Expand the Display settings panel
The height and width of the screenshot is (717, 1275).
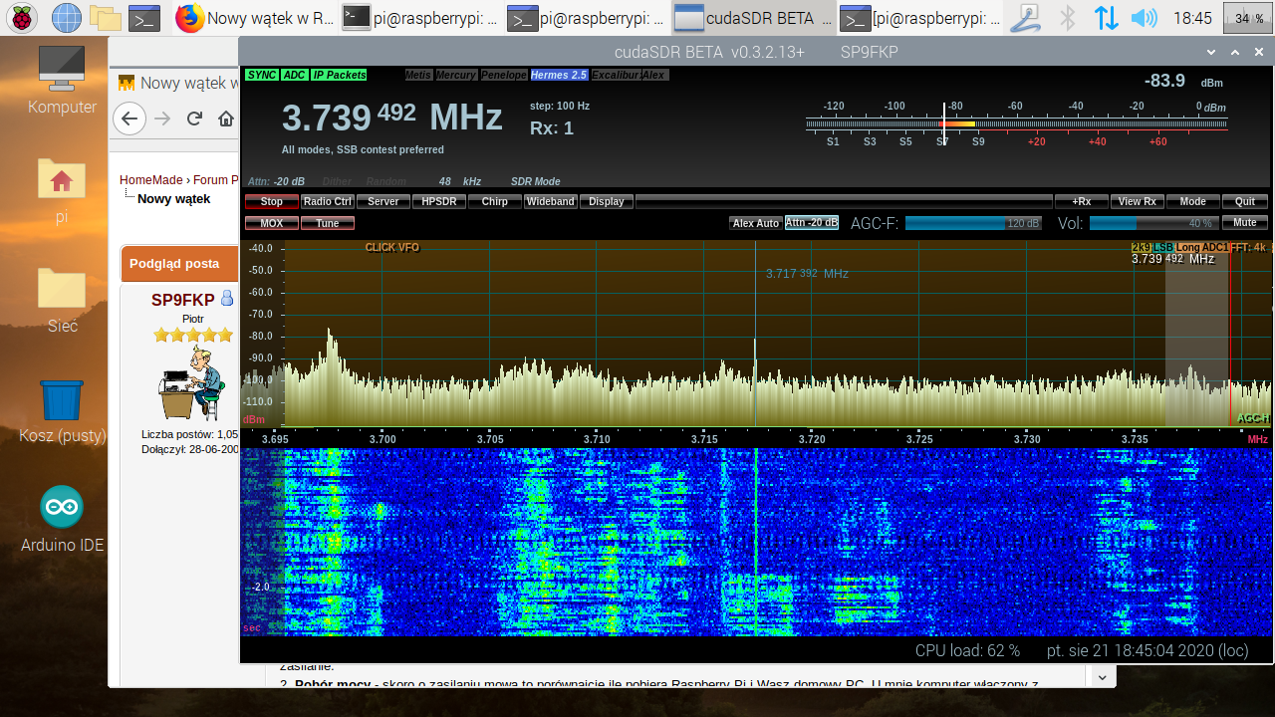(606, 201)
